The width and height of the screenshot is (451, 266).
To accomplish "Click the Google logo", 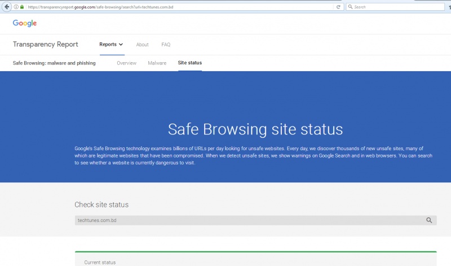I will pos(25,23).
